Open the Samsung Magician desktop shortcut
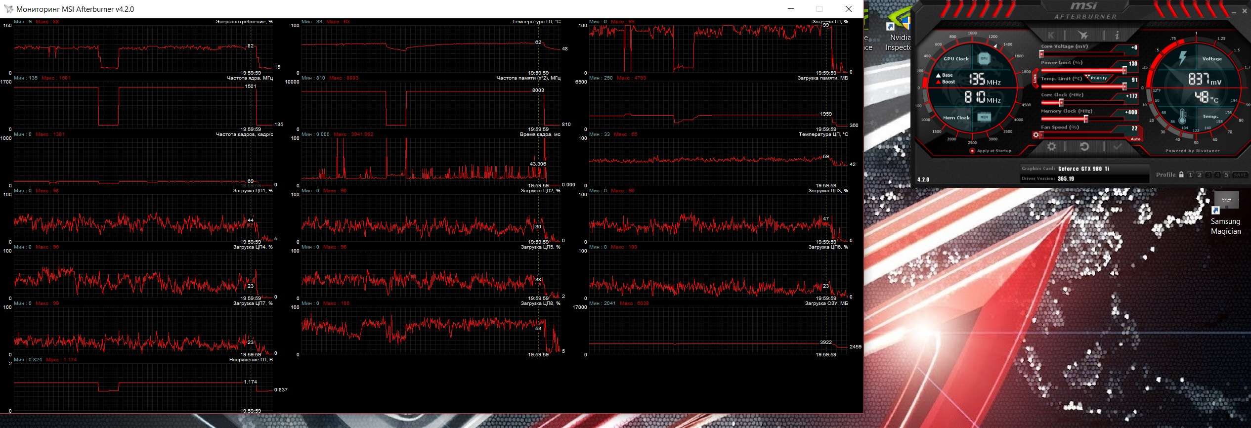 coord(1226,214)
